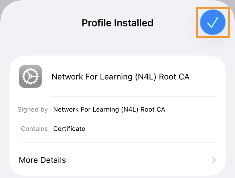Screen dimensions: 235x178
Task: Click the gear profile icon
Action: [x=30, y=76]
